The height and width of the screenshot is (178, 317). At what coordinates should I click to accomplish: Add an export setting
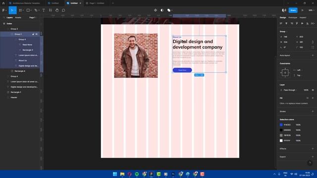pyautogui.click(x=313, y=157)
